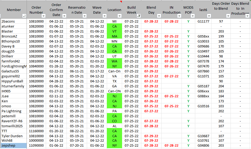This screenshot has height=149, width=251.
Task: Select the Member column header cell
Action: 13,10
